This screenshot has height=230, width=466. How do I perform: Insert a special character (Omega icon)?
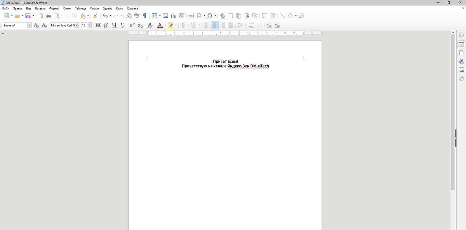coord(210,16)
